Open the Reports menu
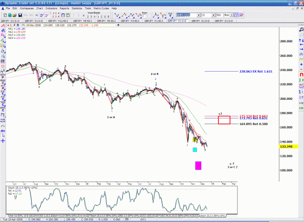 (x=64, y=8)
